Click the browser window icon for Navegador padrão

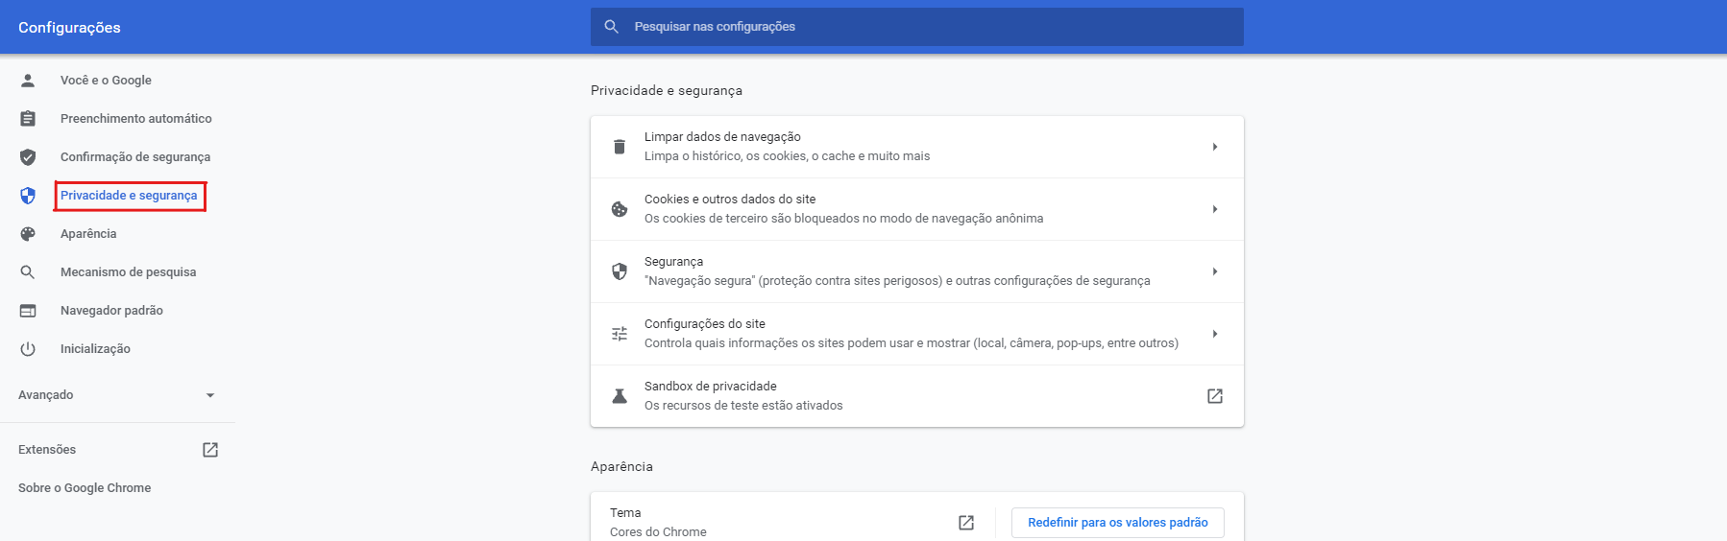coord(28,311)
